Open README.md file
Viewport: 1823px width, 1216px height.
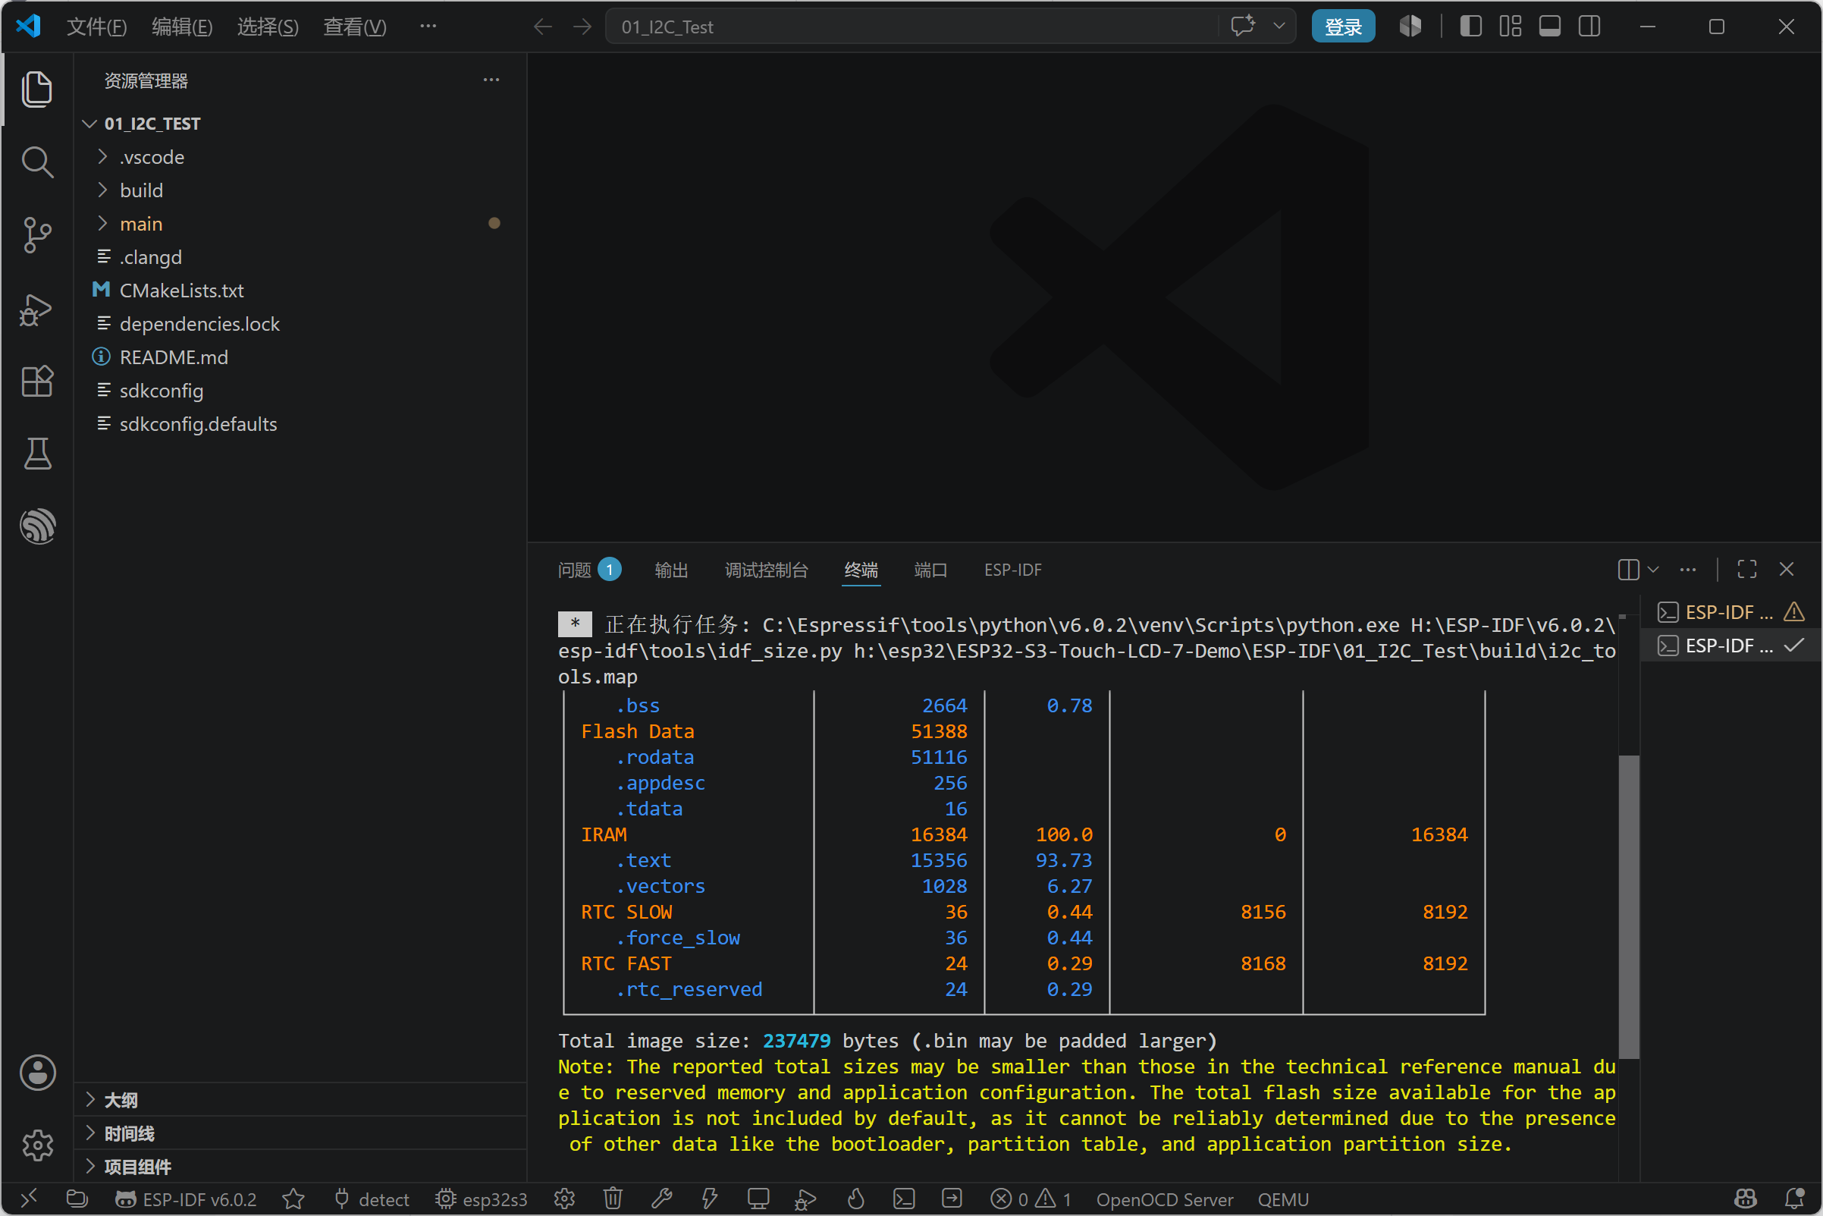[x=301, y=357]
